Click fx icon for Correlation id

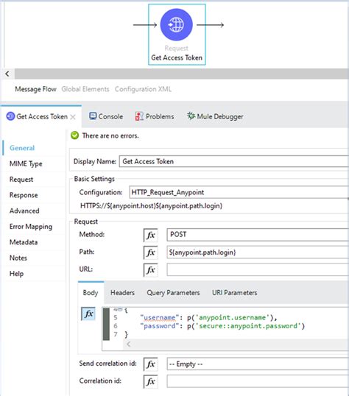click(151, 381)
